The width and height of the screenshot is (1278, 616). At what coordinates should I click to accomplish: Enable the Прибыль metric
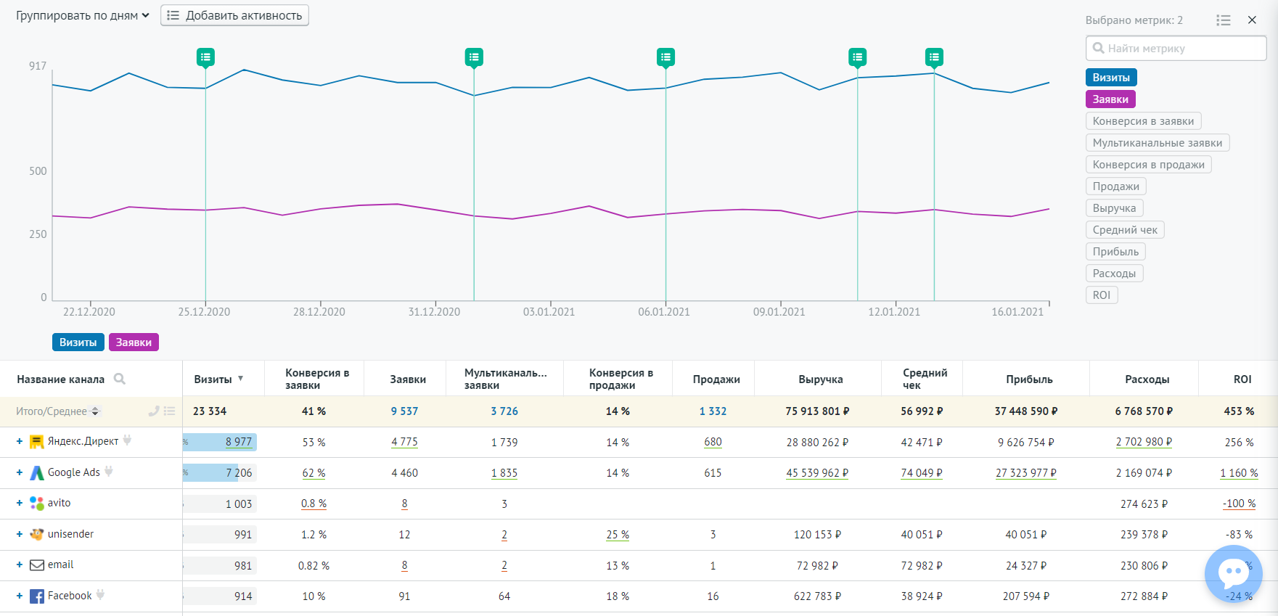pyautogui.click(x=1115, y=252)
